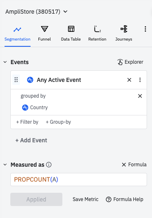Screen dimensions: 152x218
Task: Collapse the Measured as section
Action: [x=5, y=165]
